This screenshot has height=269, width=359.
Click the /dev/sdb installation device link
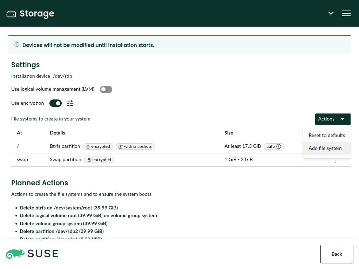[62, 76]
